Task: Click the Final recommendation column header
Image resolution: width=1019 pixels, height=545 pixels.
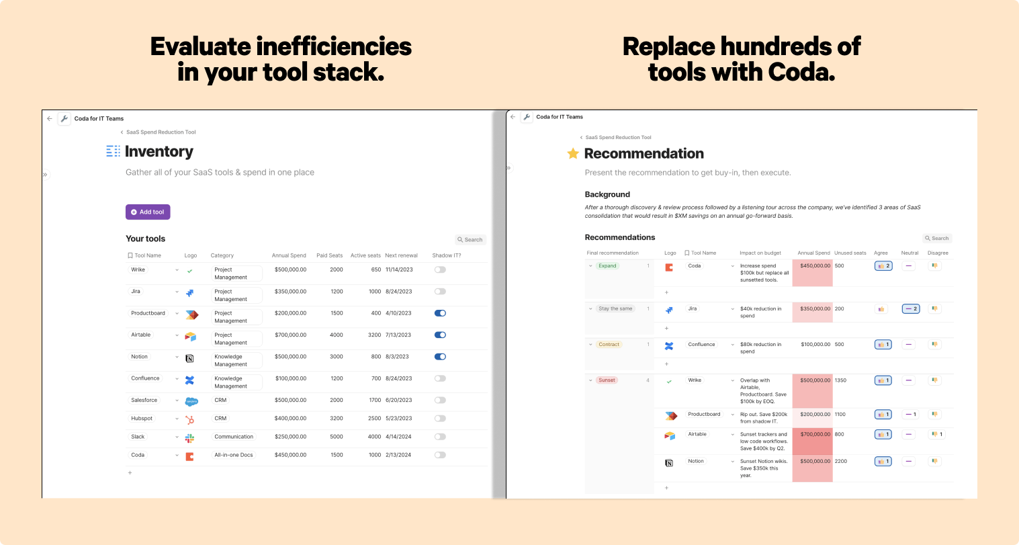Action: [613, 253]
